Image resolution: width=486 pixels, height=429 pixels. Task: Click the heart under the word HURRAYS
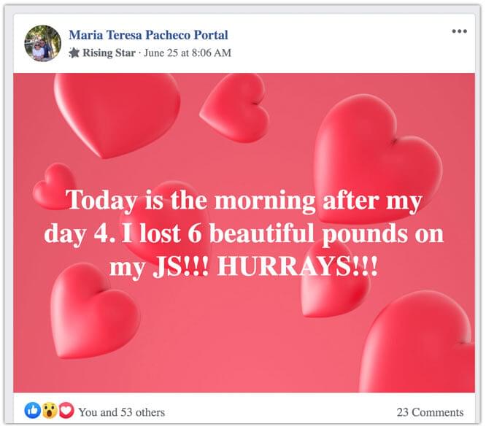pyautogui.click(x=336, y=290)
